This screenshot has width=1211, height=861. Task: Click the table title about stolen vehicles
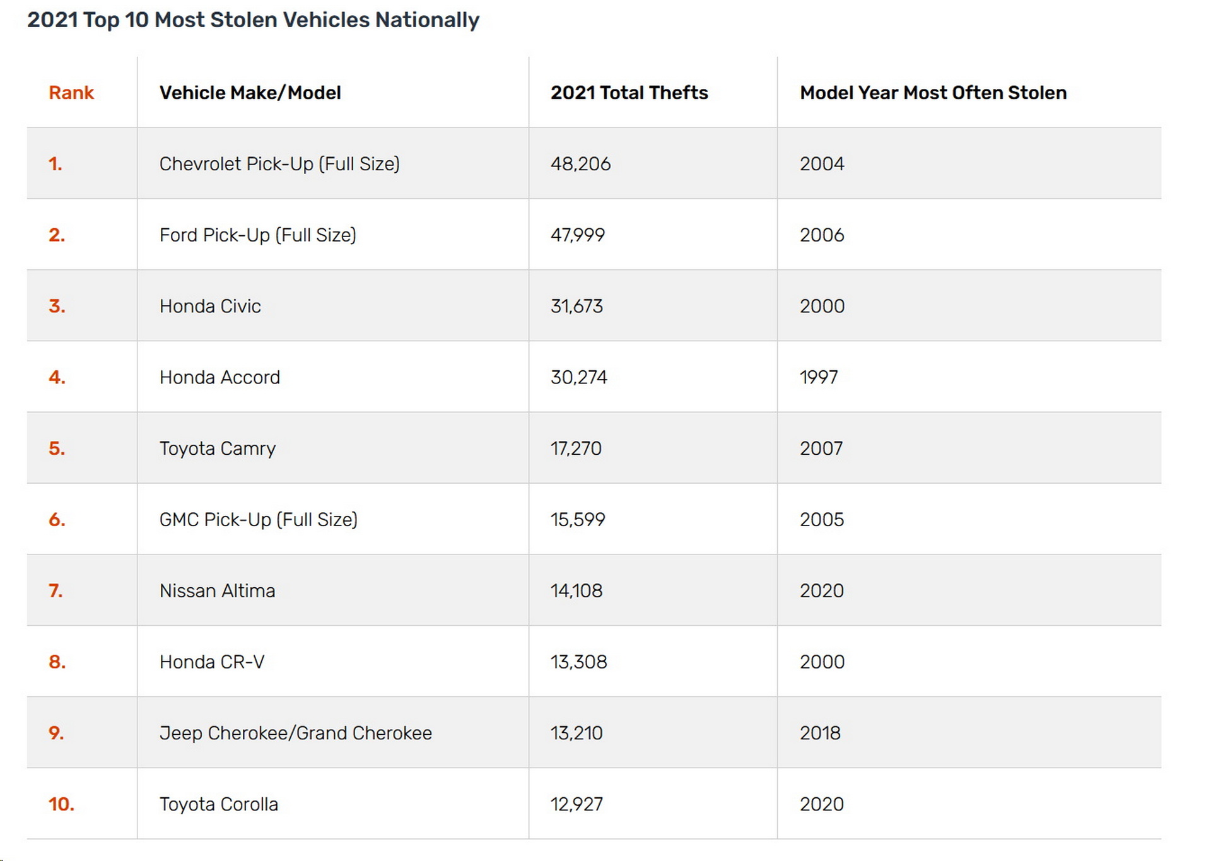pyautogui.click(x=253, y=20)
